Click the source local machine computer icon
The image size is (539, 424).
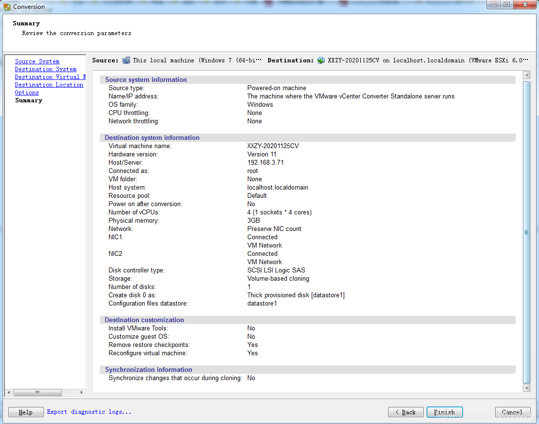pos(126,60)
